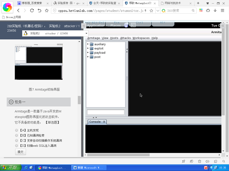Viewport: 229px width, 171px height.
Task: Click the double-arrow at right edge of remote view
Action: pyautogui.click(x=223, y=26)
